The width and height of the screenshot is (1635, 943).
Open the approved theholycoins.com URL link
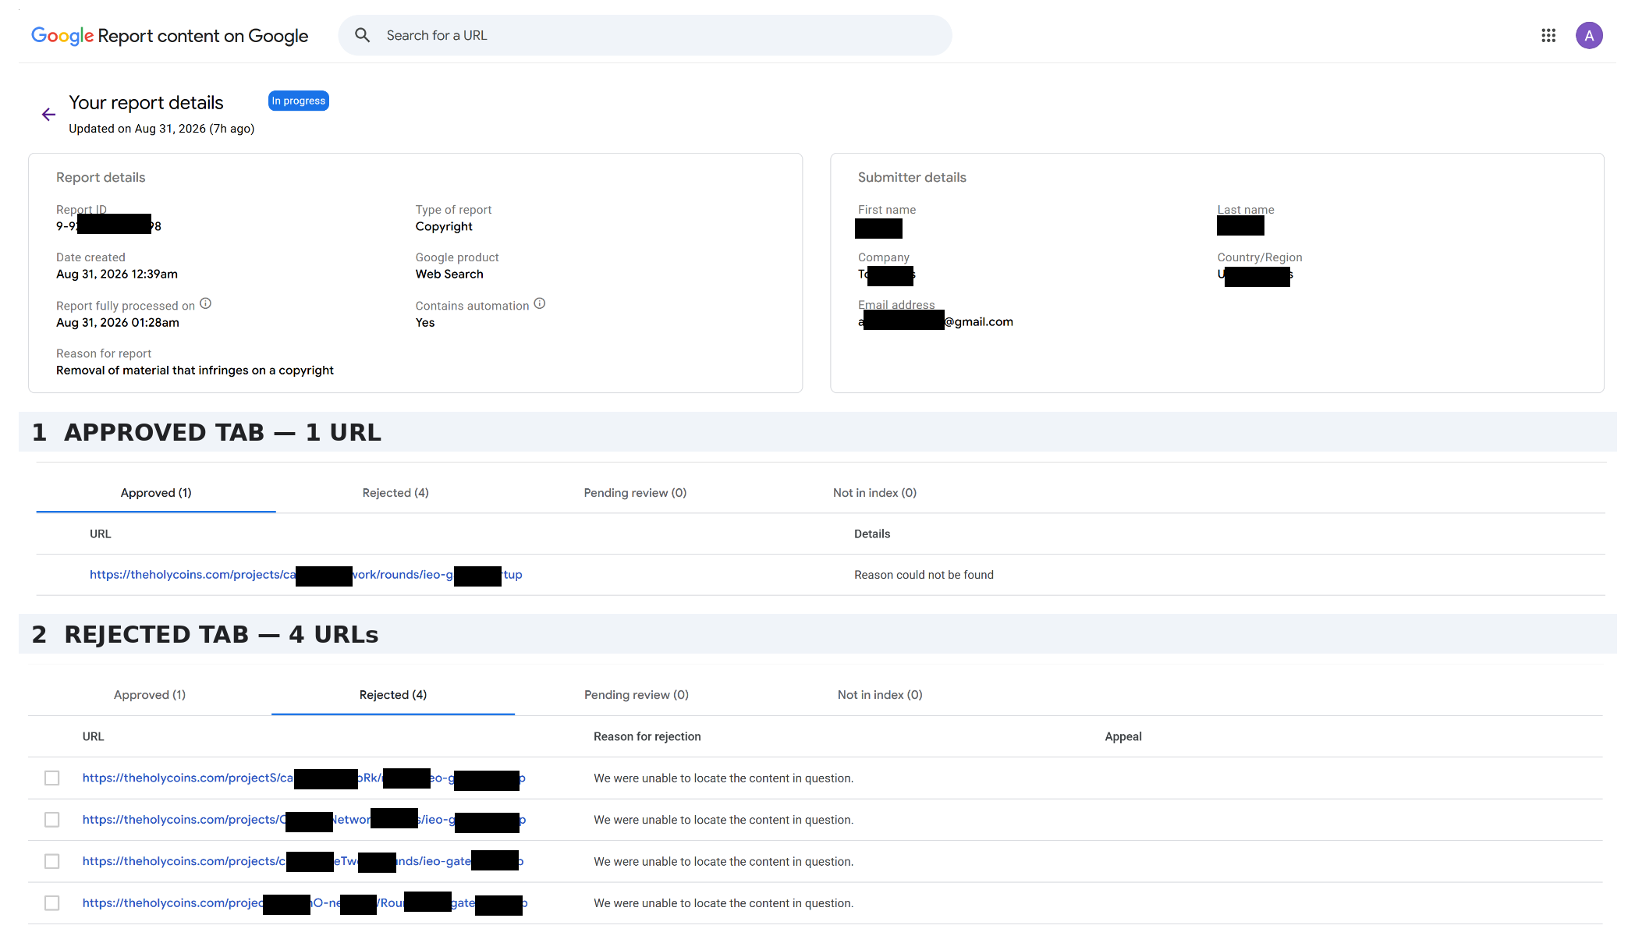click(306, 575)
